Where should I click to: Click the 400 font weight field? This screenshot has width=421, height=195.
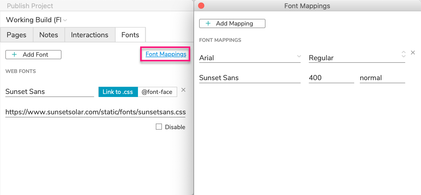(x=331, y=78)
